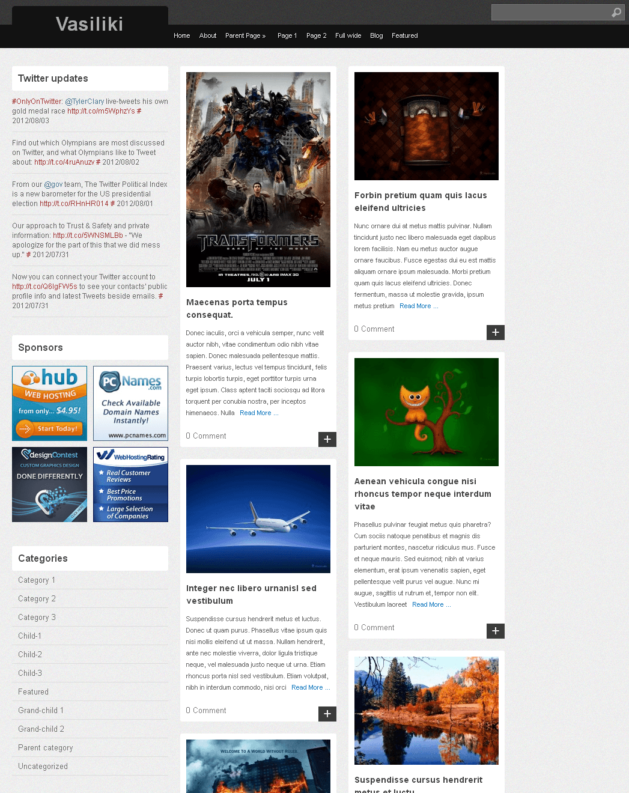Open the Parent category link
The height and width of the screenshot is (793, 629).
click(x=46, y=748)
